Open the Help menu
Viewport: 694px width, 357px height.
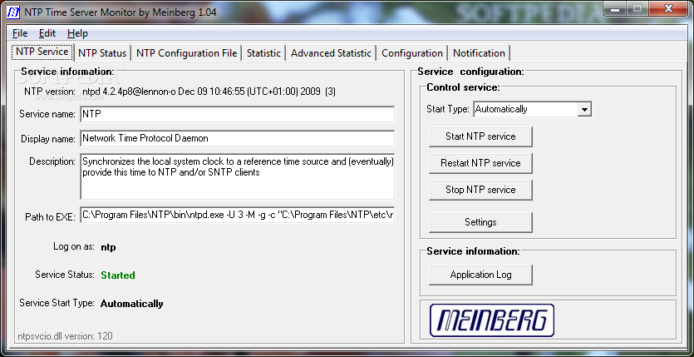[x=77, y=33]
